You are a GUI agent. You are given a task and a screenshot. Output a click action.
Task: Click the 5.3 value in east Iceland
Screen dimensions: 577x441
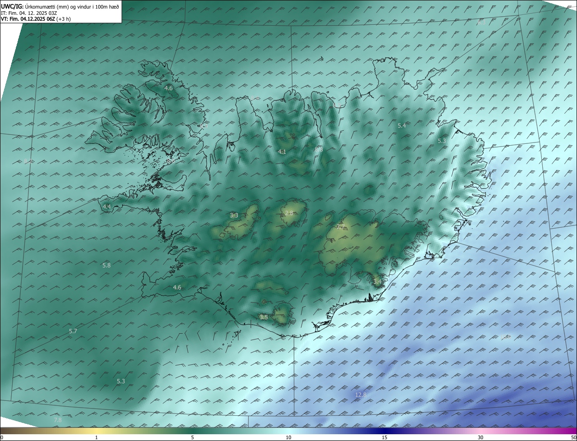tap(442, 141)
